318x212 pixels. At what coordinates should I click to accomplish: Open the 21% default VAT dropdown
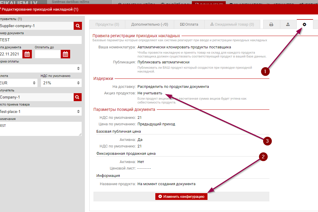(61, 83)
